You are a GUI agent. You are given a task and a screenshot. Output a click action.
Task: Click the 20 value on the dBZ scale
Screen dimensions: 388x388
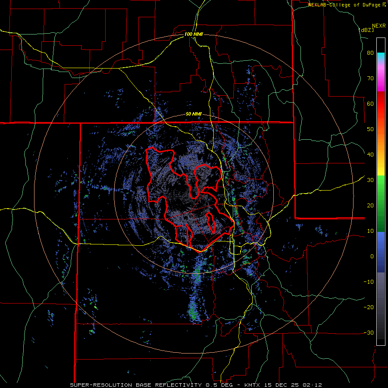(370, 205)
